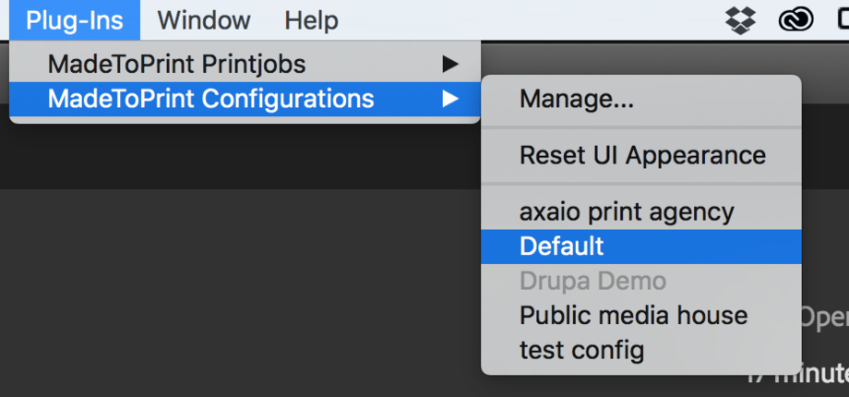
Task: Click the Adobe Creative Cloud icon
Action: coord(795,20)
